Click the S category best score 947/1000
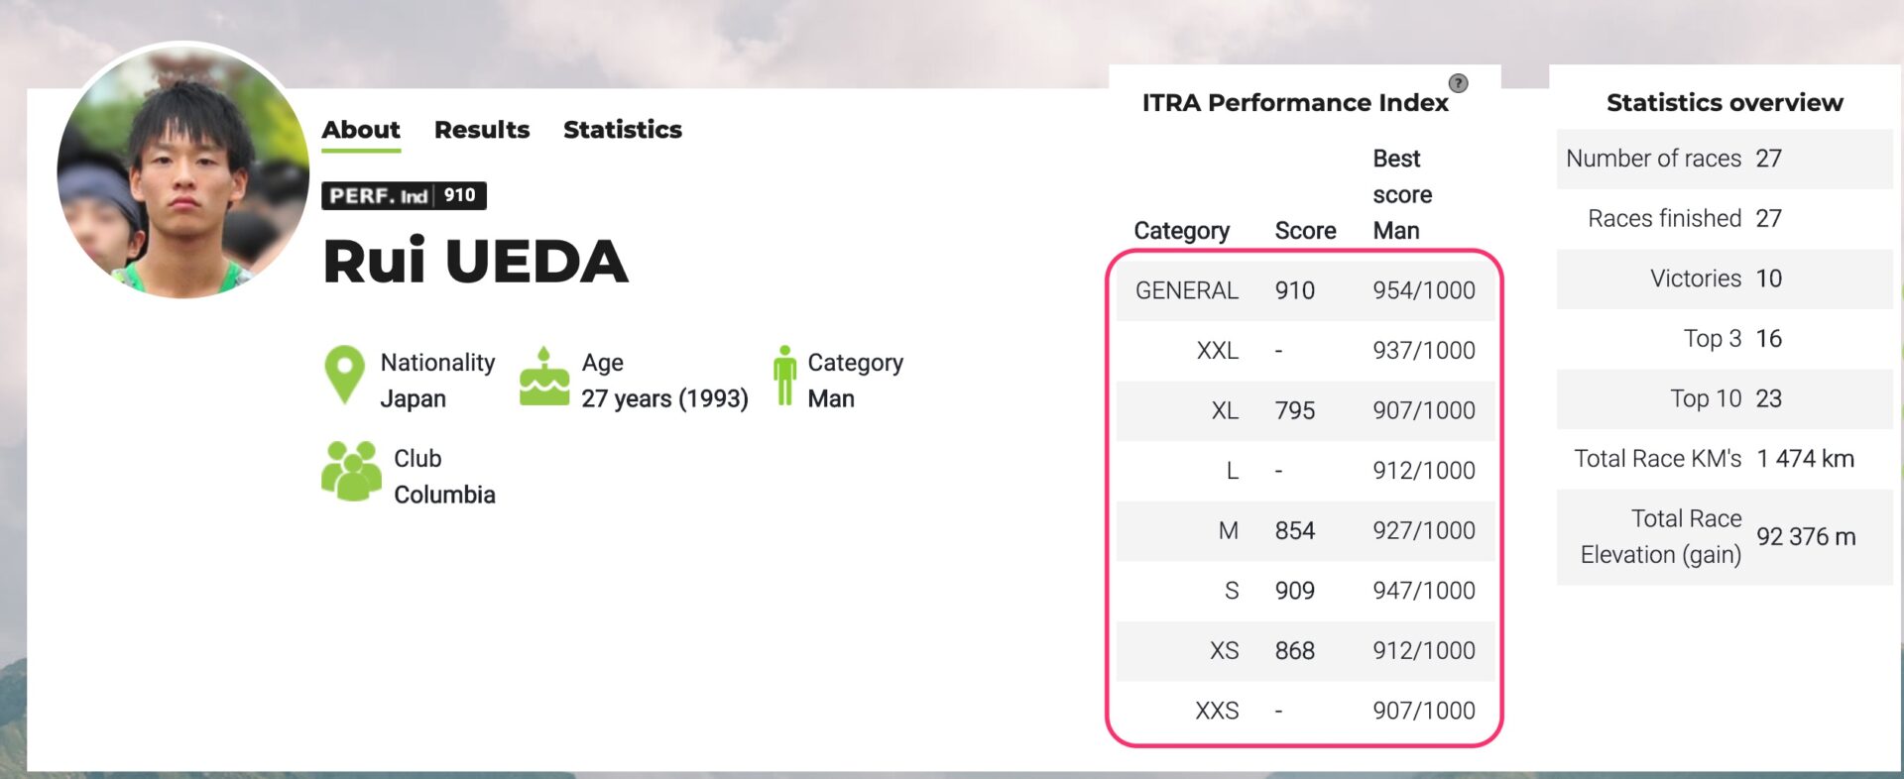Screen dimensions: 1904x779 point(1423,591)
